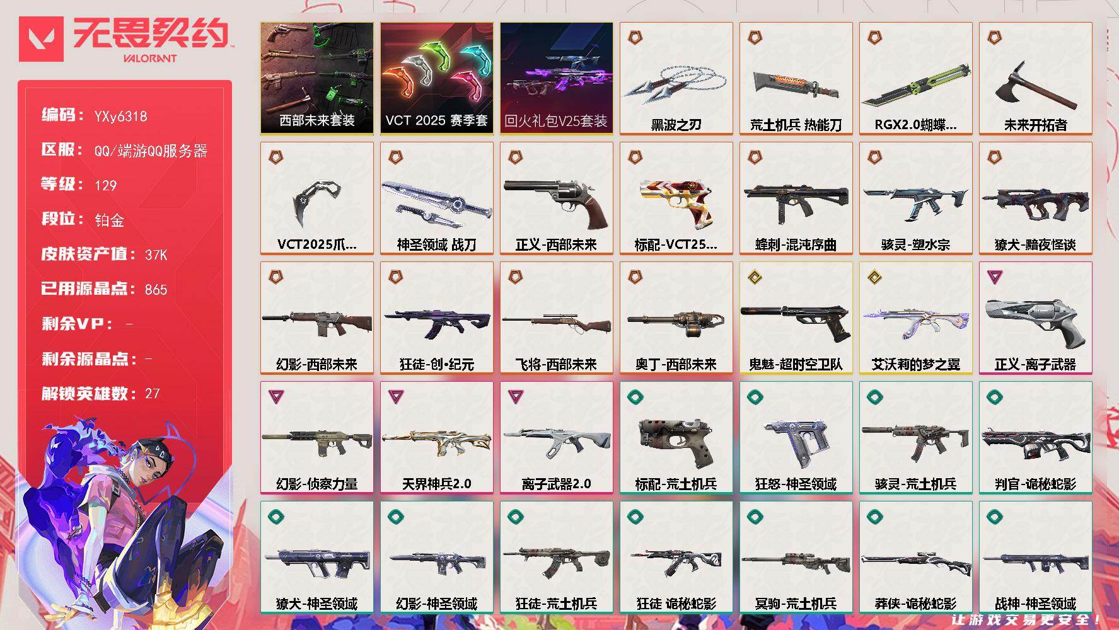1119x630 pixels.
Task: Select the 荒土机兵 热能刀 knife card
Action: [x=796, y=79]
